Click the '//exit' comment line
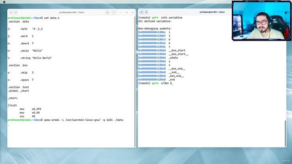This screenshot has height=164, width=292. 12,105
